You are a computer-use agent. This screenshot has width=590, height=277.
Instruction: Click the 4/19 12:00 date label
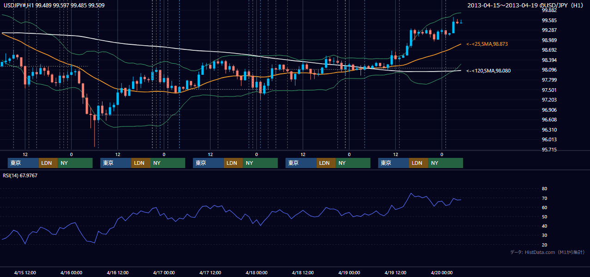pyautogui.click(x=395, y=273)
